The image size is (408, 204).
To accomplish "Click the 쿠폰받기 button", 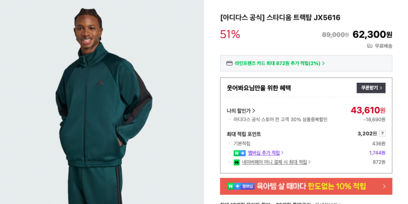I will pos(371,88).
